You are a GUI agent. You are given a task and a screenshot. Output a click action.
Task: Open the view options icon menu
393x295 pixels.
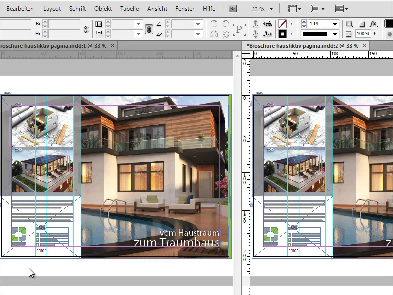(x=294, y=9)
